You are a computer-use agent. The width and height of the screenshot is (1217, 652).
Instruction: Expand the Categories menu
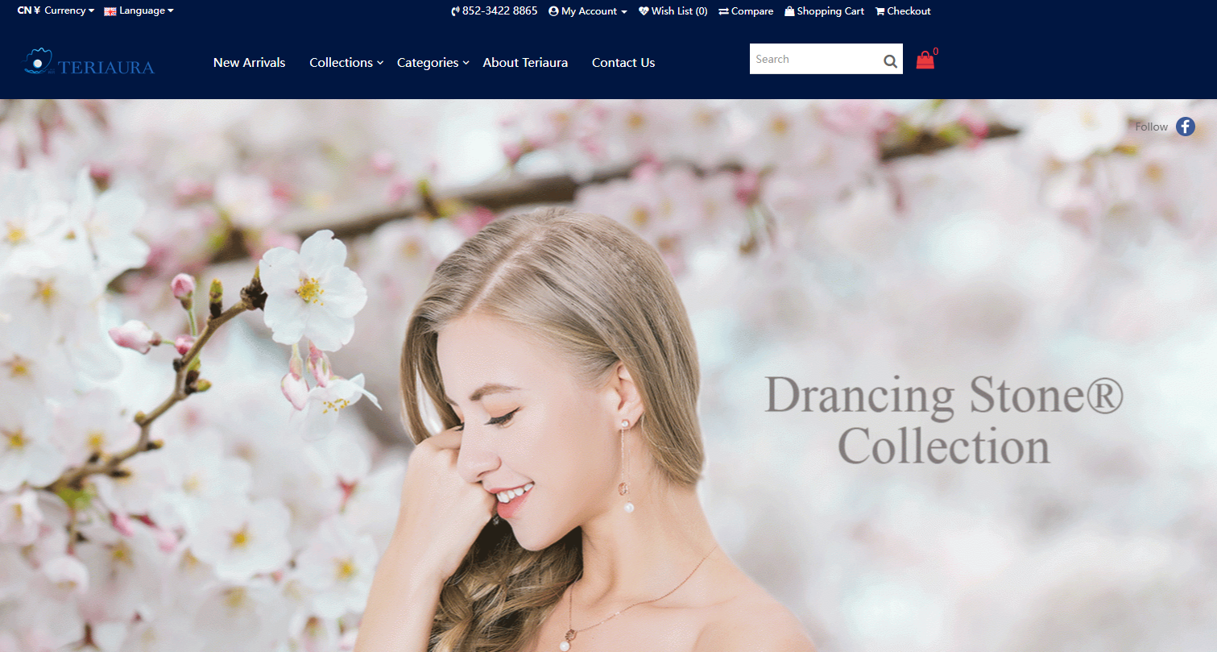[433, 63]
